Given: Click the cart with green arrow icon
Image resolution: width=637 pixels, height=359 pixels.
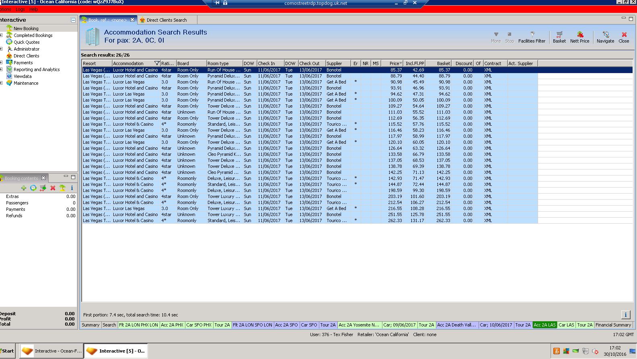Looking at the screenshot, I should pyautogui.click(x=43, y=188).
